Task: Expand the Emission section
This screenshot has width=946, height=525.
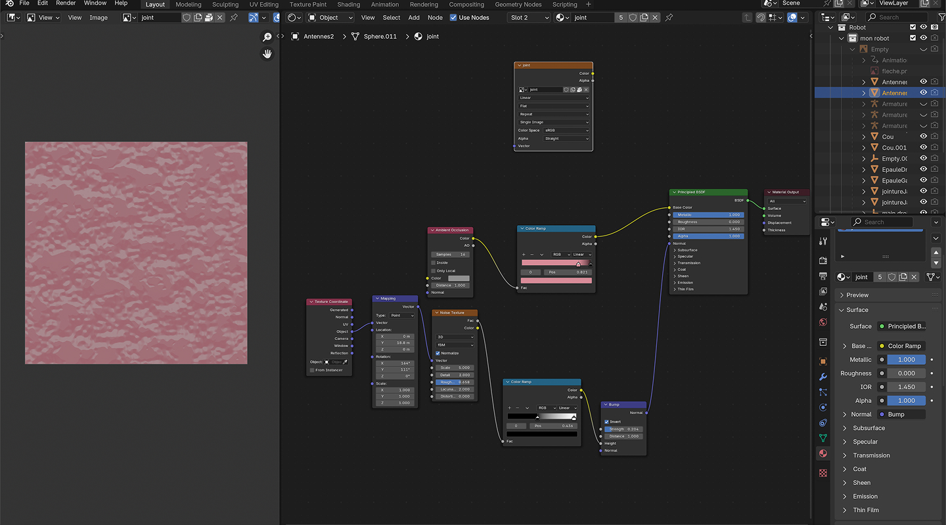Action: tap(865, 496)
